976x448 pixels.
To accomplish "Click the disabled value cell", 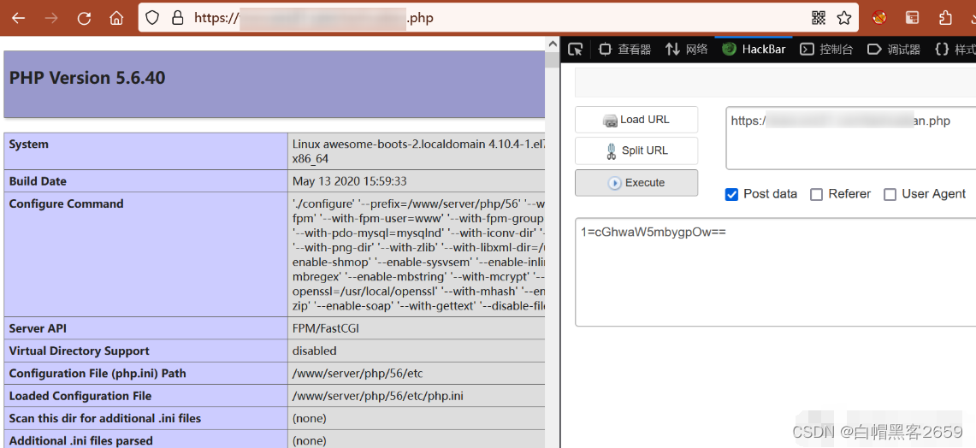I will pos(314,351).
